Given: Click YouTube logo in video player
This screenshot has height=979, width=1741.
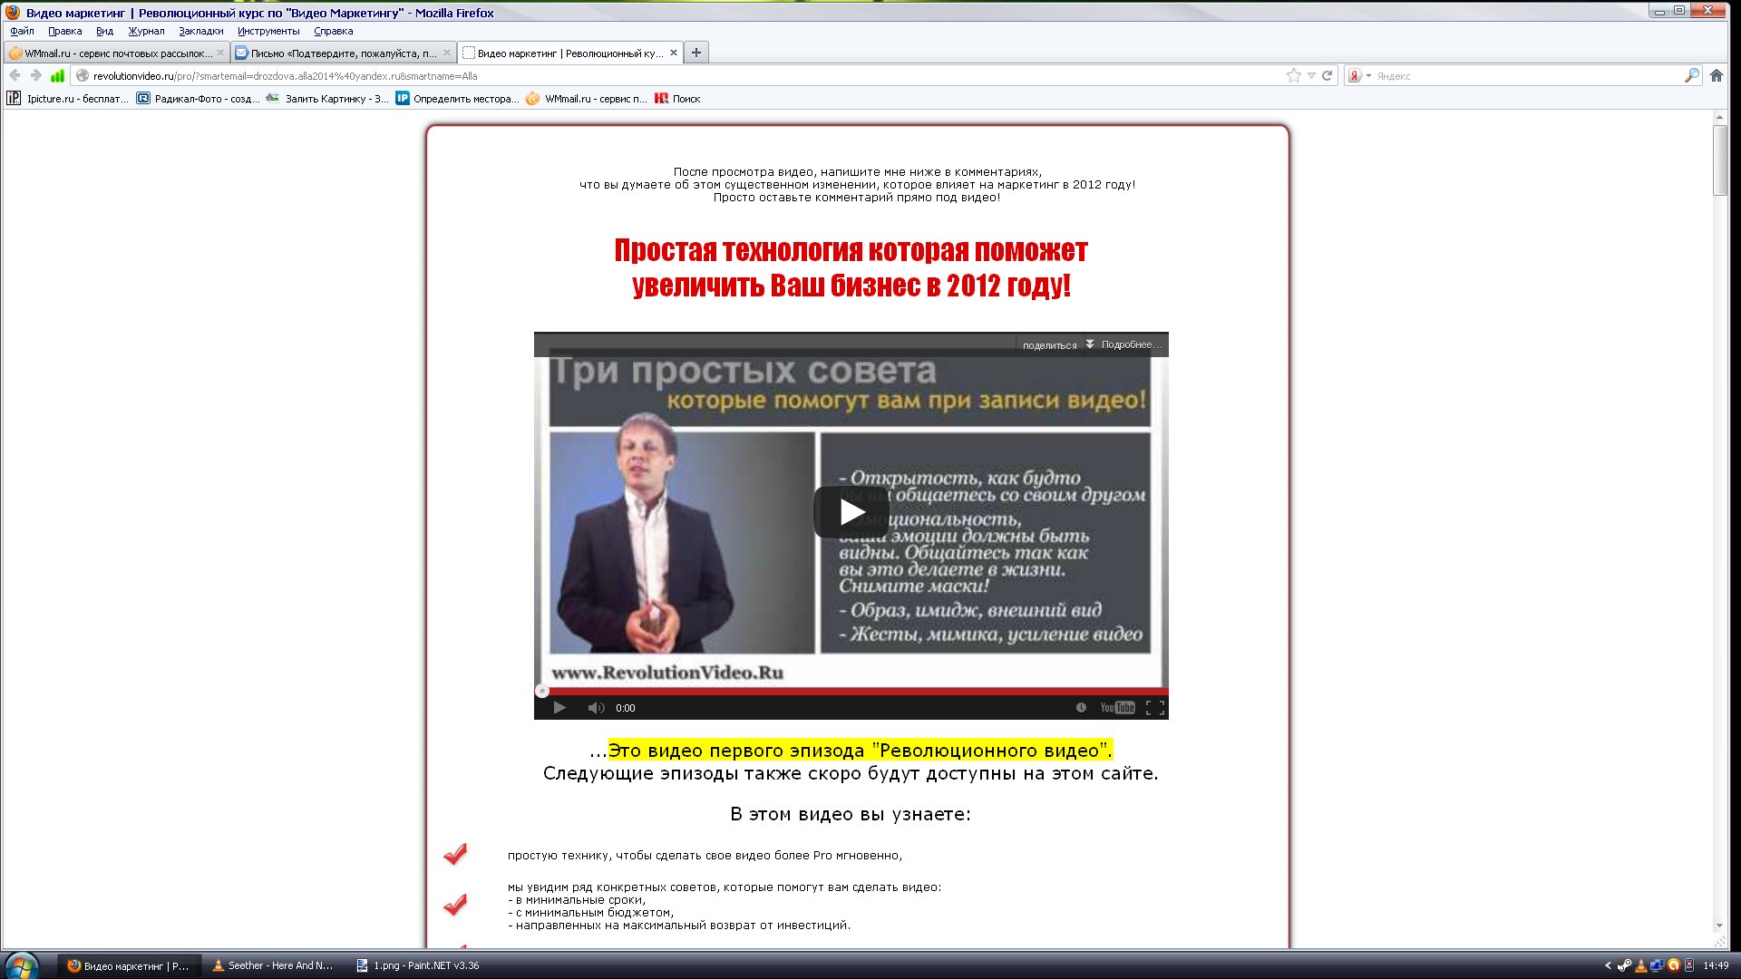Looking at the screenshot, I should 1117,708.
